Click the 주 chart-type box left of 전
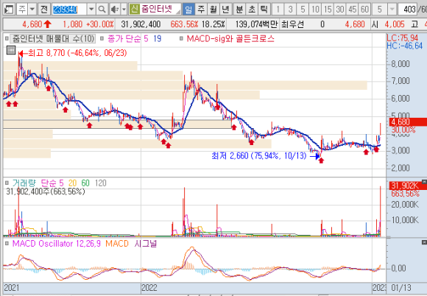 22,10
